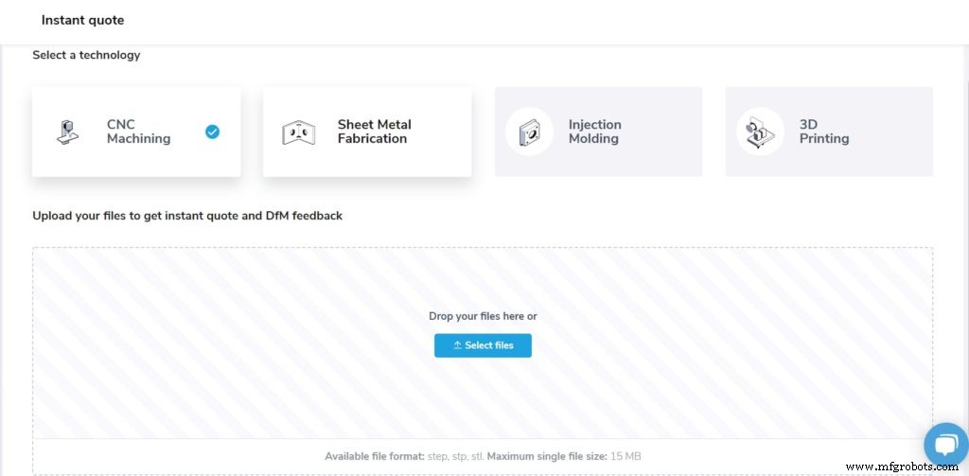Click the "Sheet Metal Fabrication" text label
Screen dimensions: 969x476
pos(374,132)
